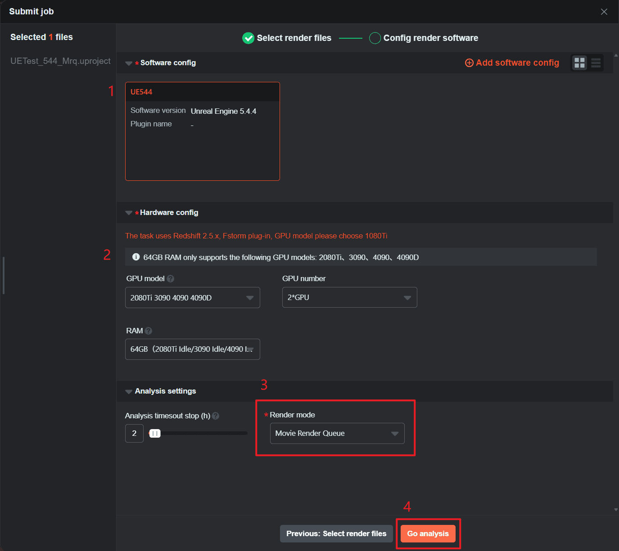Click the GPU model help icon
The image size is (619, 551).
pos(170,279)
